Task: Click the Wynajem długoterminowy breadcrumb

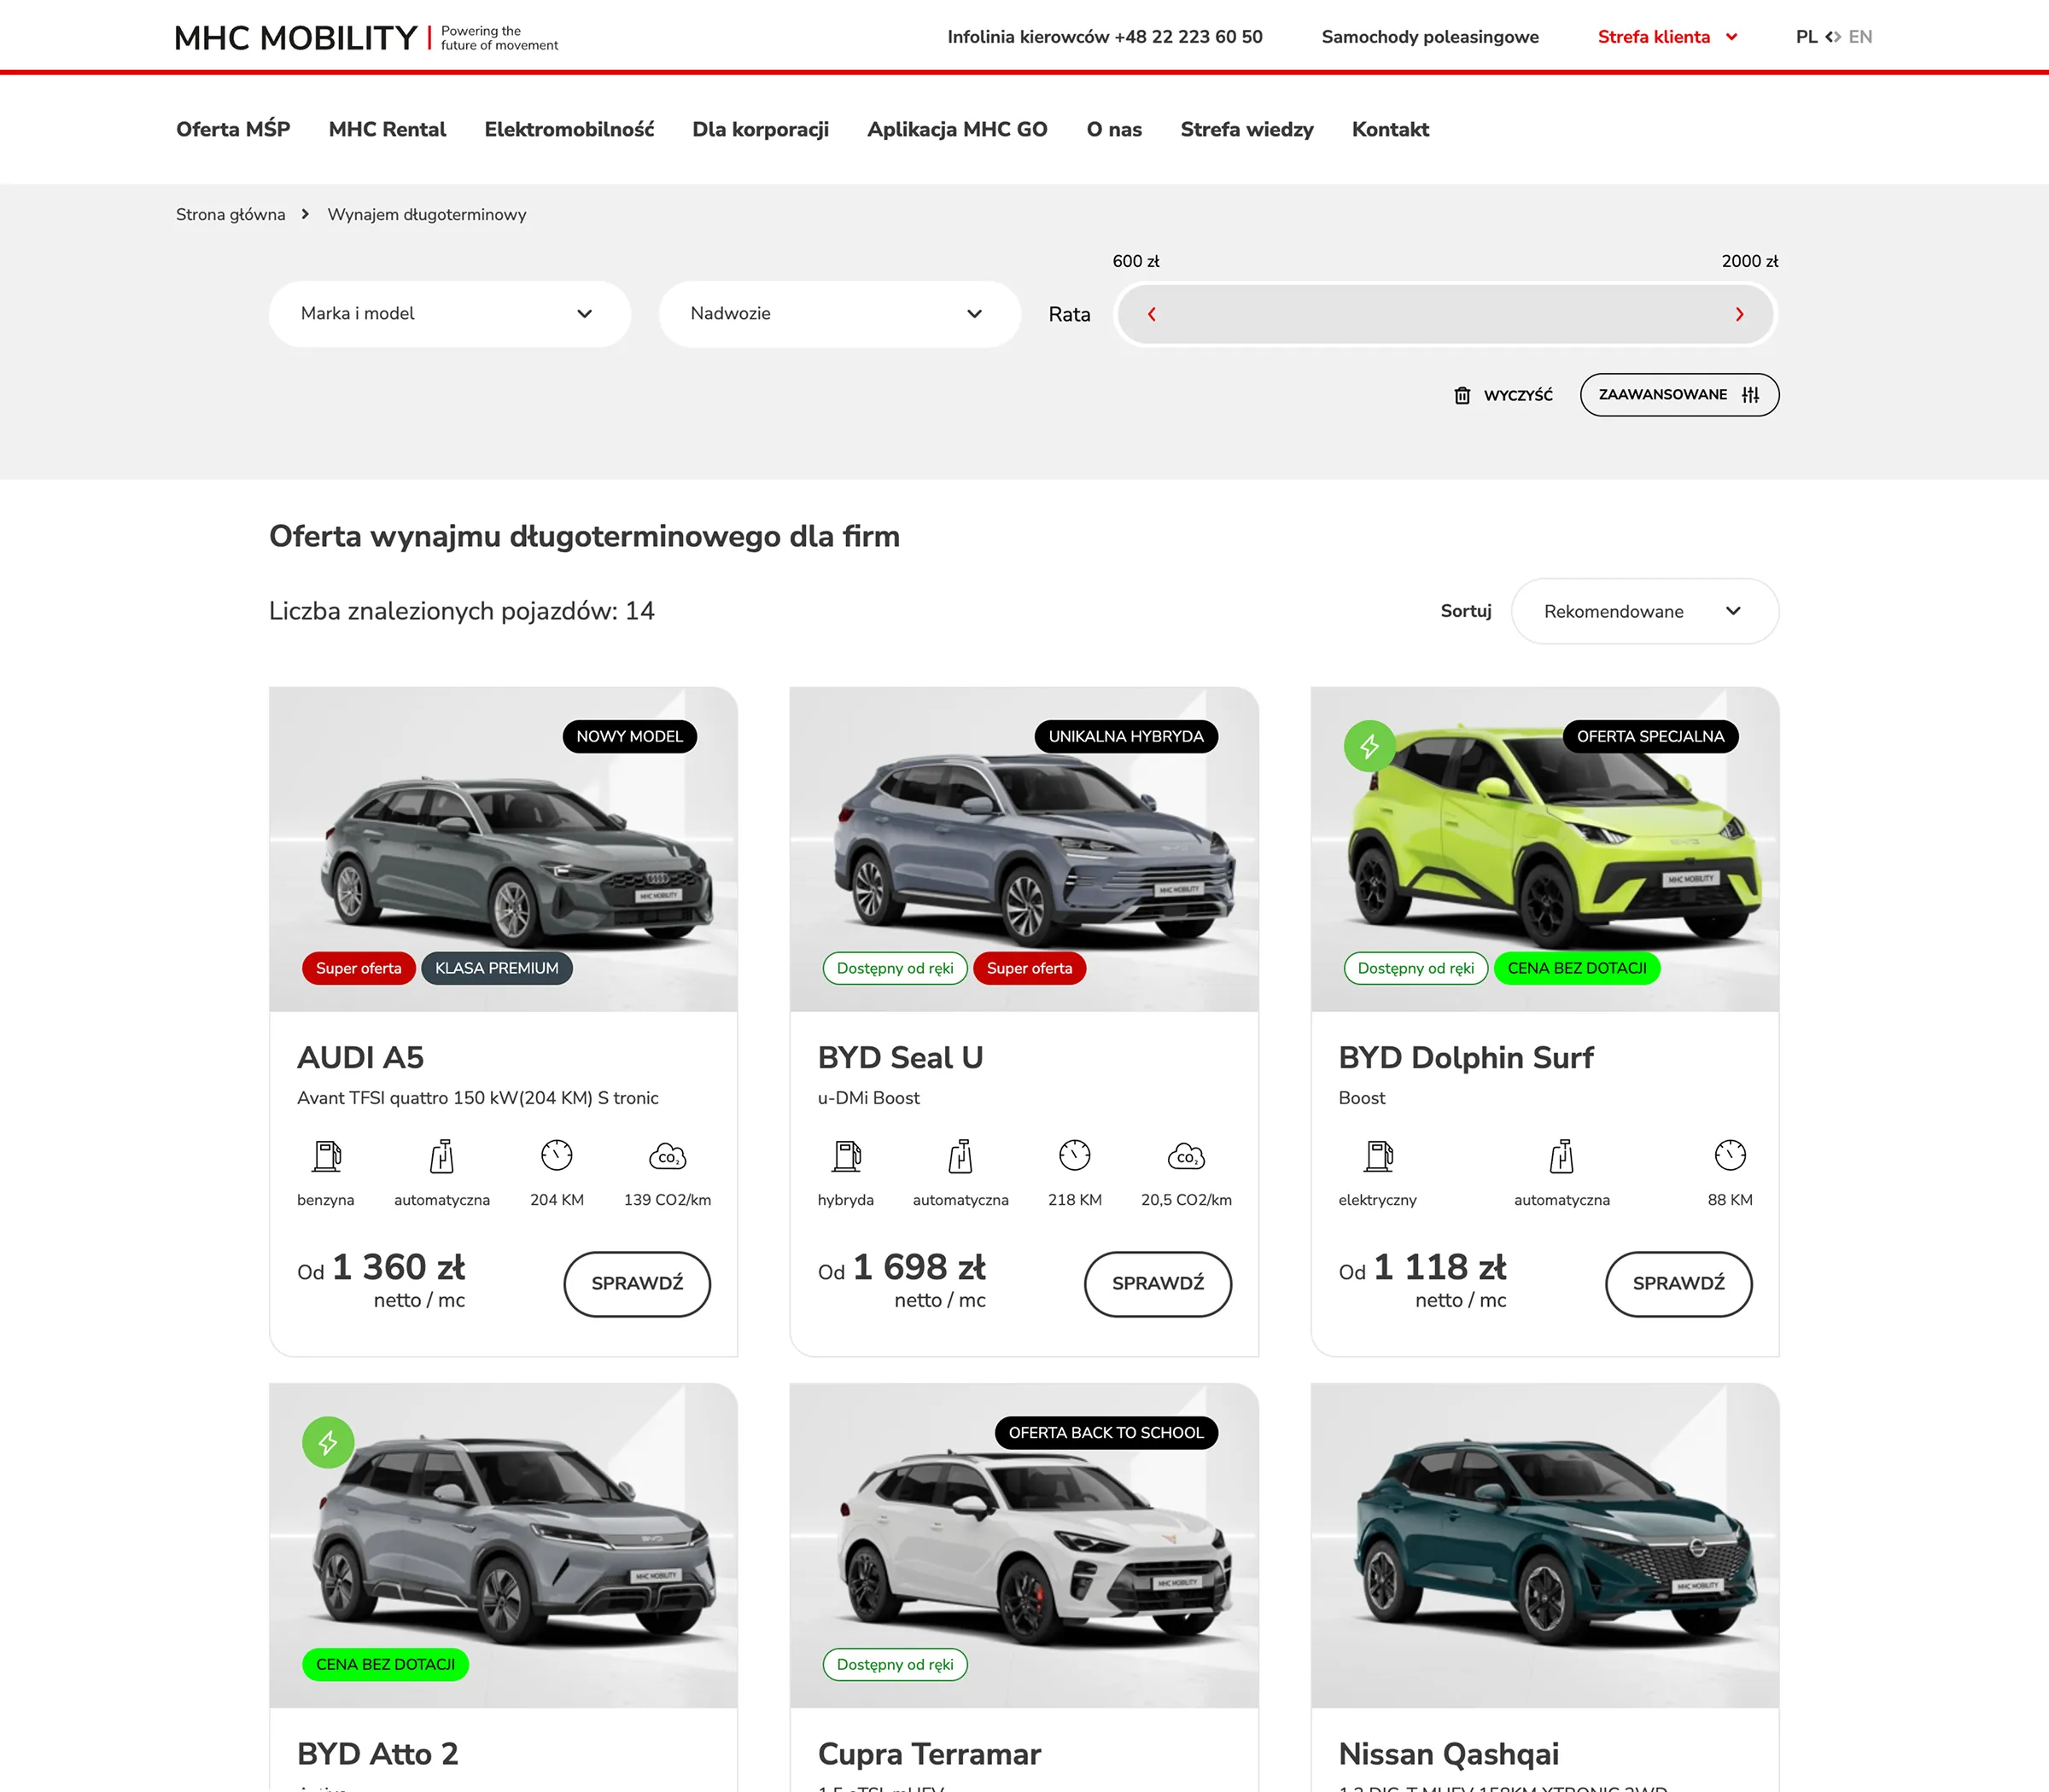Action: point(426,214)
